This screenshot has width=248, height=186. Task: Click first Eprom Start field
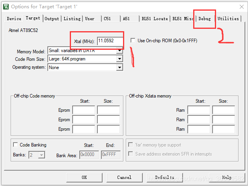84,110
